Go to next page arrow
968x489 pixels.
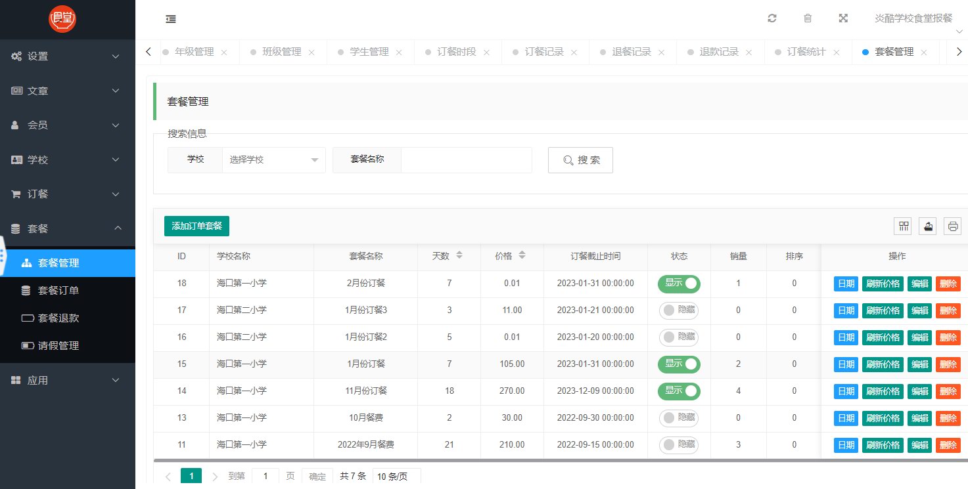click(215, 477)
